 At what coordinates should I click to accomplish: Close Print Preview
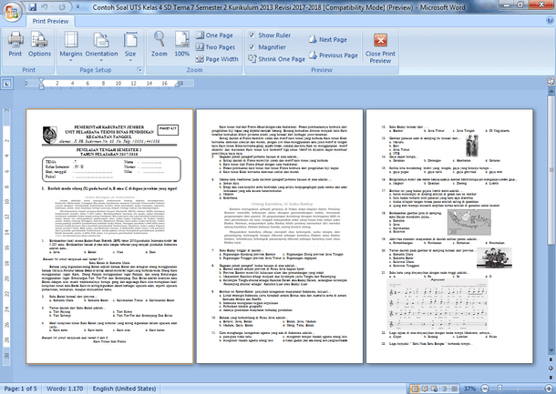[x=380, y=48]
